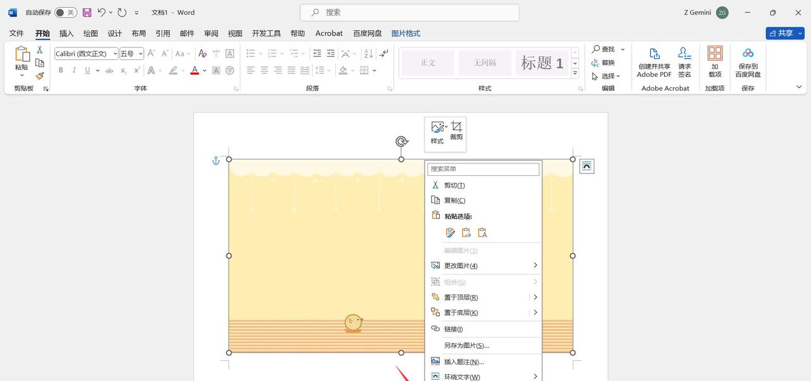This screenshot has height=381, width=811.
Task: Toggle Italic formatting button
Action: [74, 70]
